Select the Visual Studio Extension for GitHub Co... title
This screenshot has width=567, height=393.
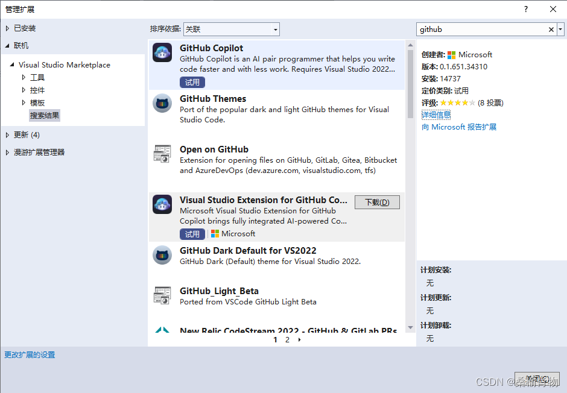pyautogui.click(x=264, y=200)
